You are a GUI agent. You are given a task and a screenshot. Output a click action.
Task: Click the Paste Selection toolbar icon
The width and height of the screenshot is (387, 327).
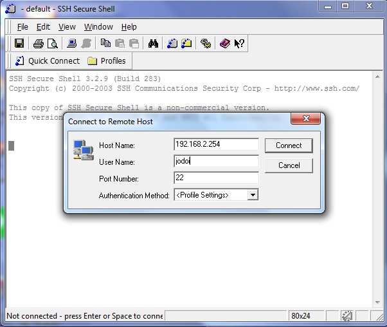134,44
